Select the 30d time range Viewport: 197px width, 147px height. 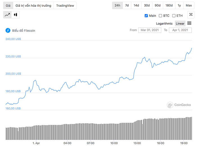click(x=147, y=6)
